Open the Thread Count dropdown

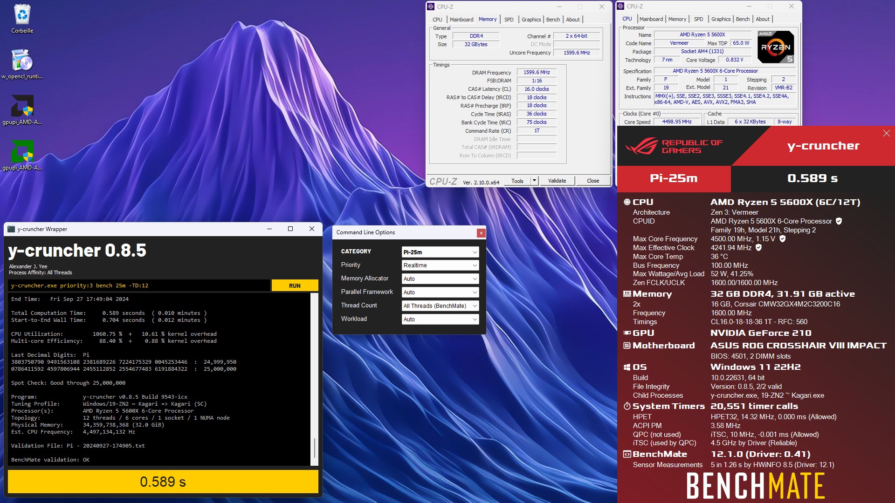tap(440, 306)
